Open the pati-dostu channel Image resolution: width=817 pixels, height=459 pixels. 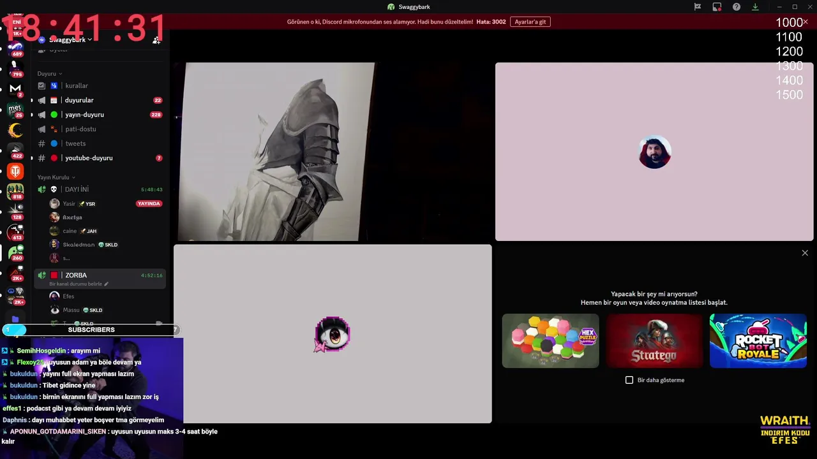click(100, 129)
